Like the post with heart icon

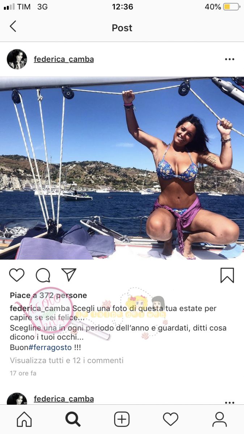[x=17, y=275]
